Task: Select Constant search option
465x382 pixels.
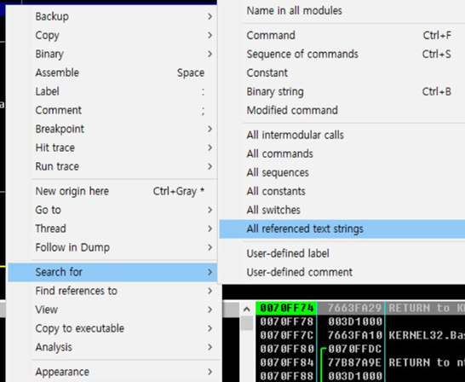Action: [x=342, y=72]
